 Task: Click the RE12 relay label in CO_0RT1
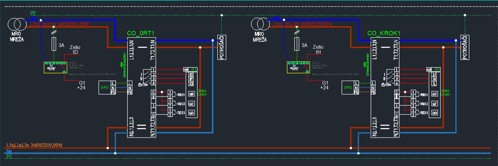coord(181,104)
